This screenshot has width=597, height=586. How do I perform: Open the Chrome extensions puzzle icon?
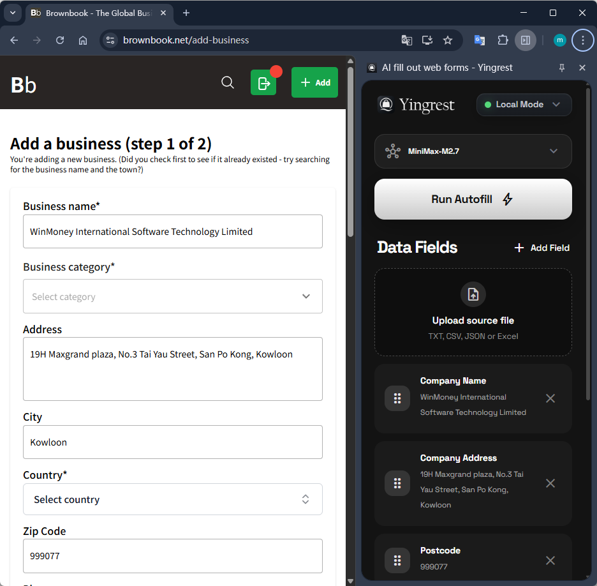point(503,40)
